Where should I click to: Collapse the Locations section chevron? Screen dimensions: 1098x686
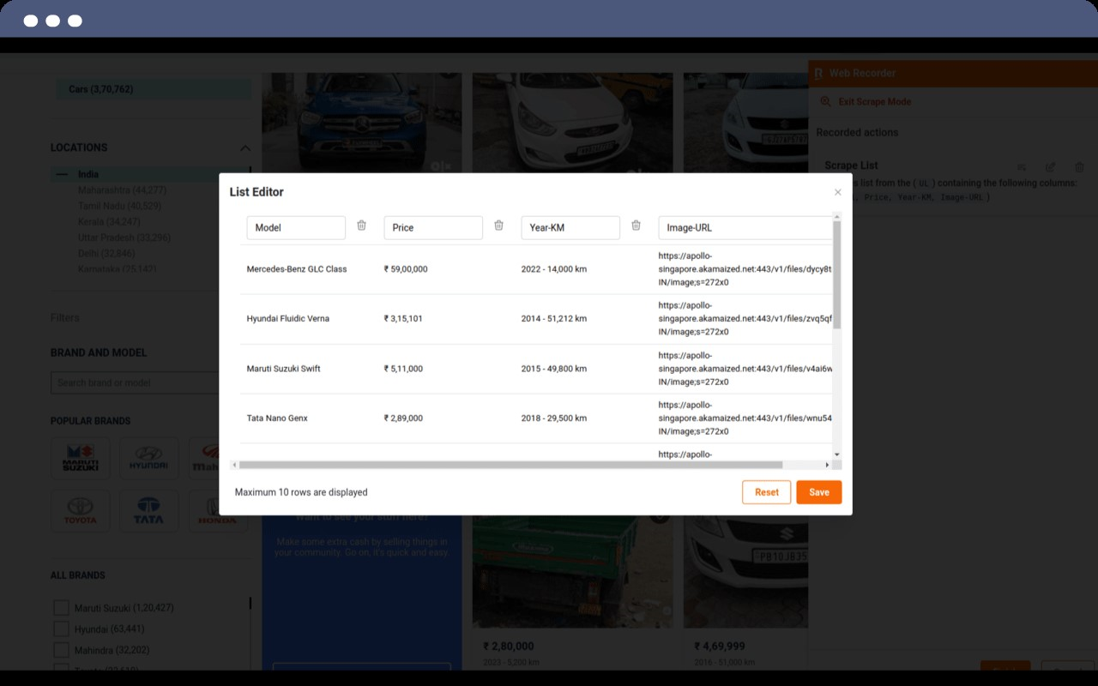pyautogui.click(x=245, y=147)
